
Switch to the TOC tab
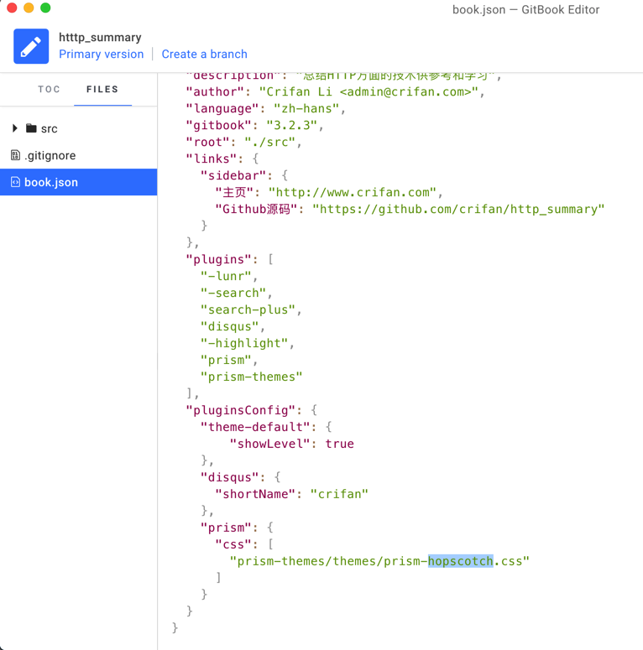point(50,89)
